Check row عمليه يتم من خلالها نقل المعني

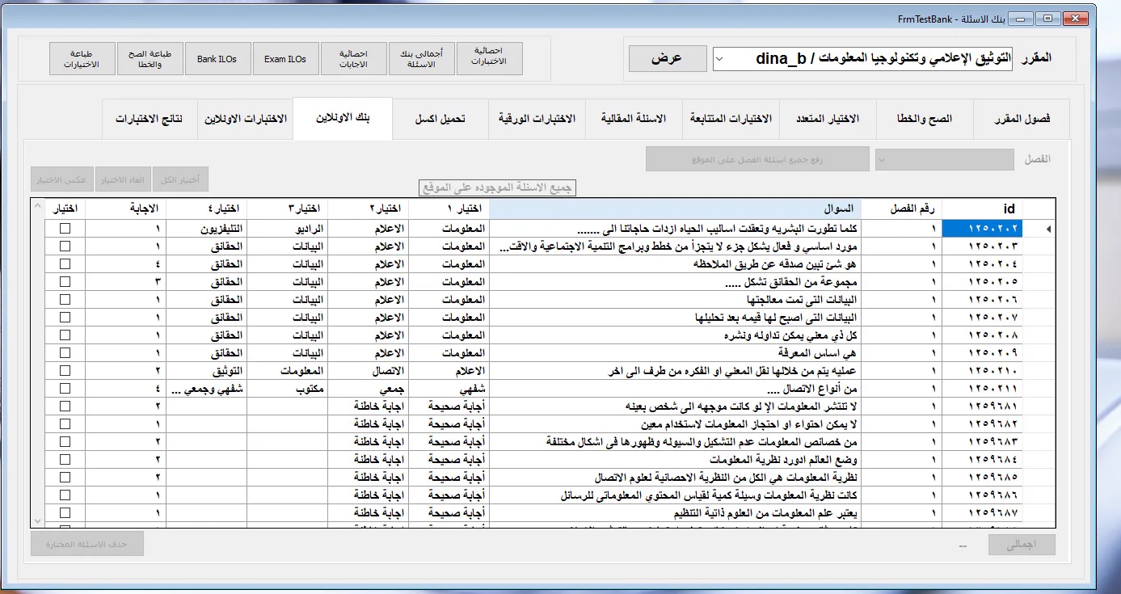click(65, 371)
